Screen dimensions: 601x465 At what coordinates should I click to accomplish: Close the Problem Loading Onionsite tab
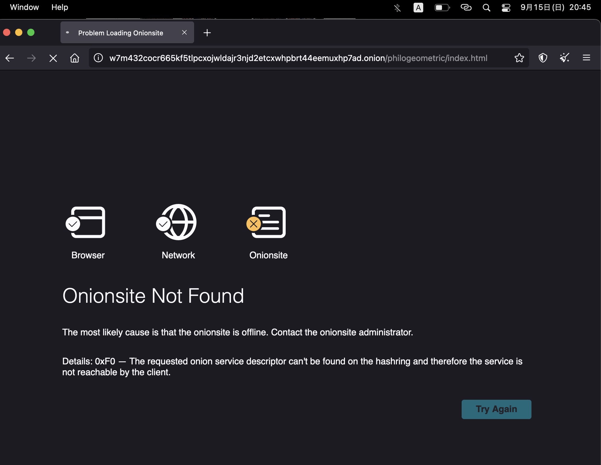[184, 32]
